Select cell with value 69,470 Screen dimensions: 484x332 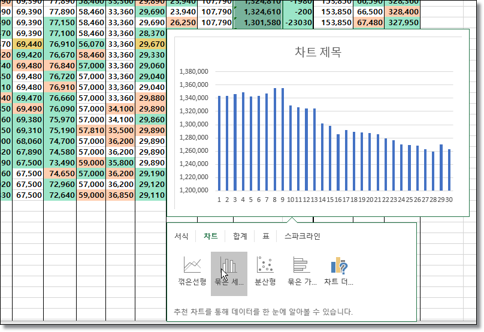click(28, 98)
